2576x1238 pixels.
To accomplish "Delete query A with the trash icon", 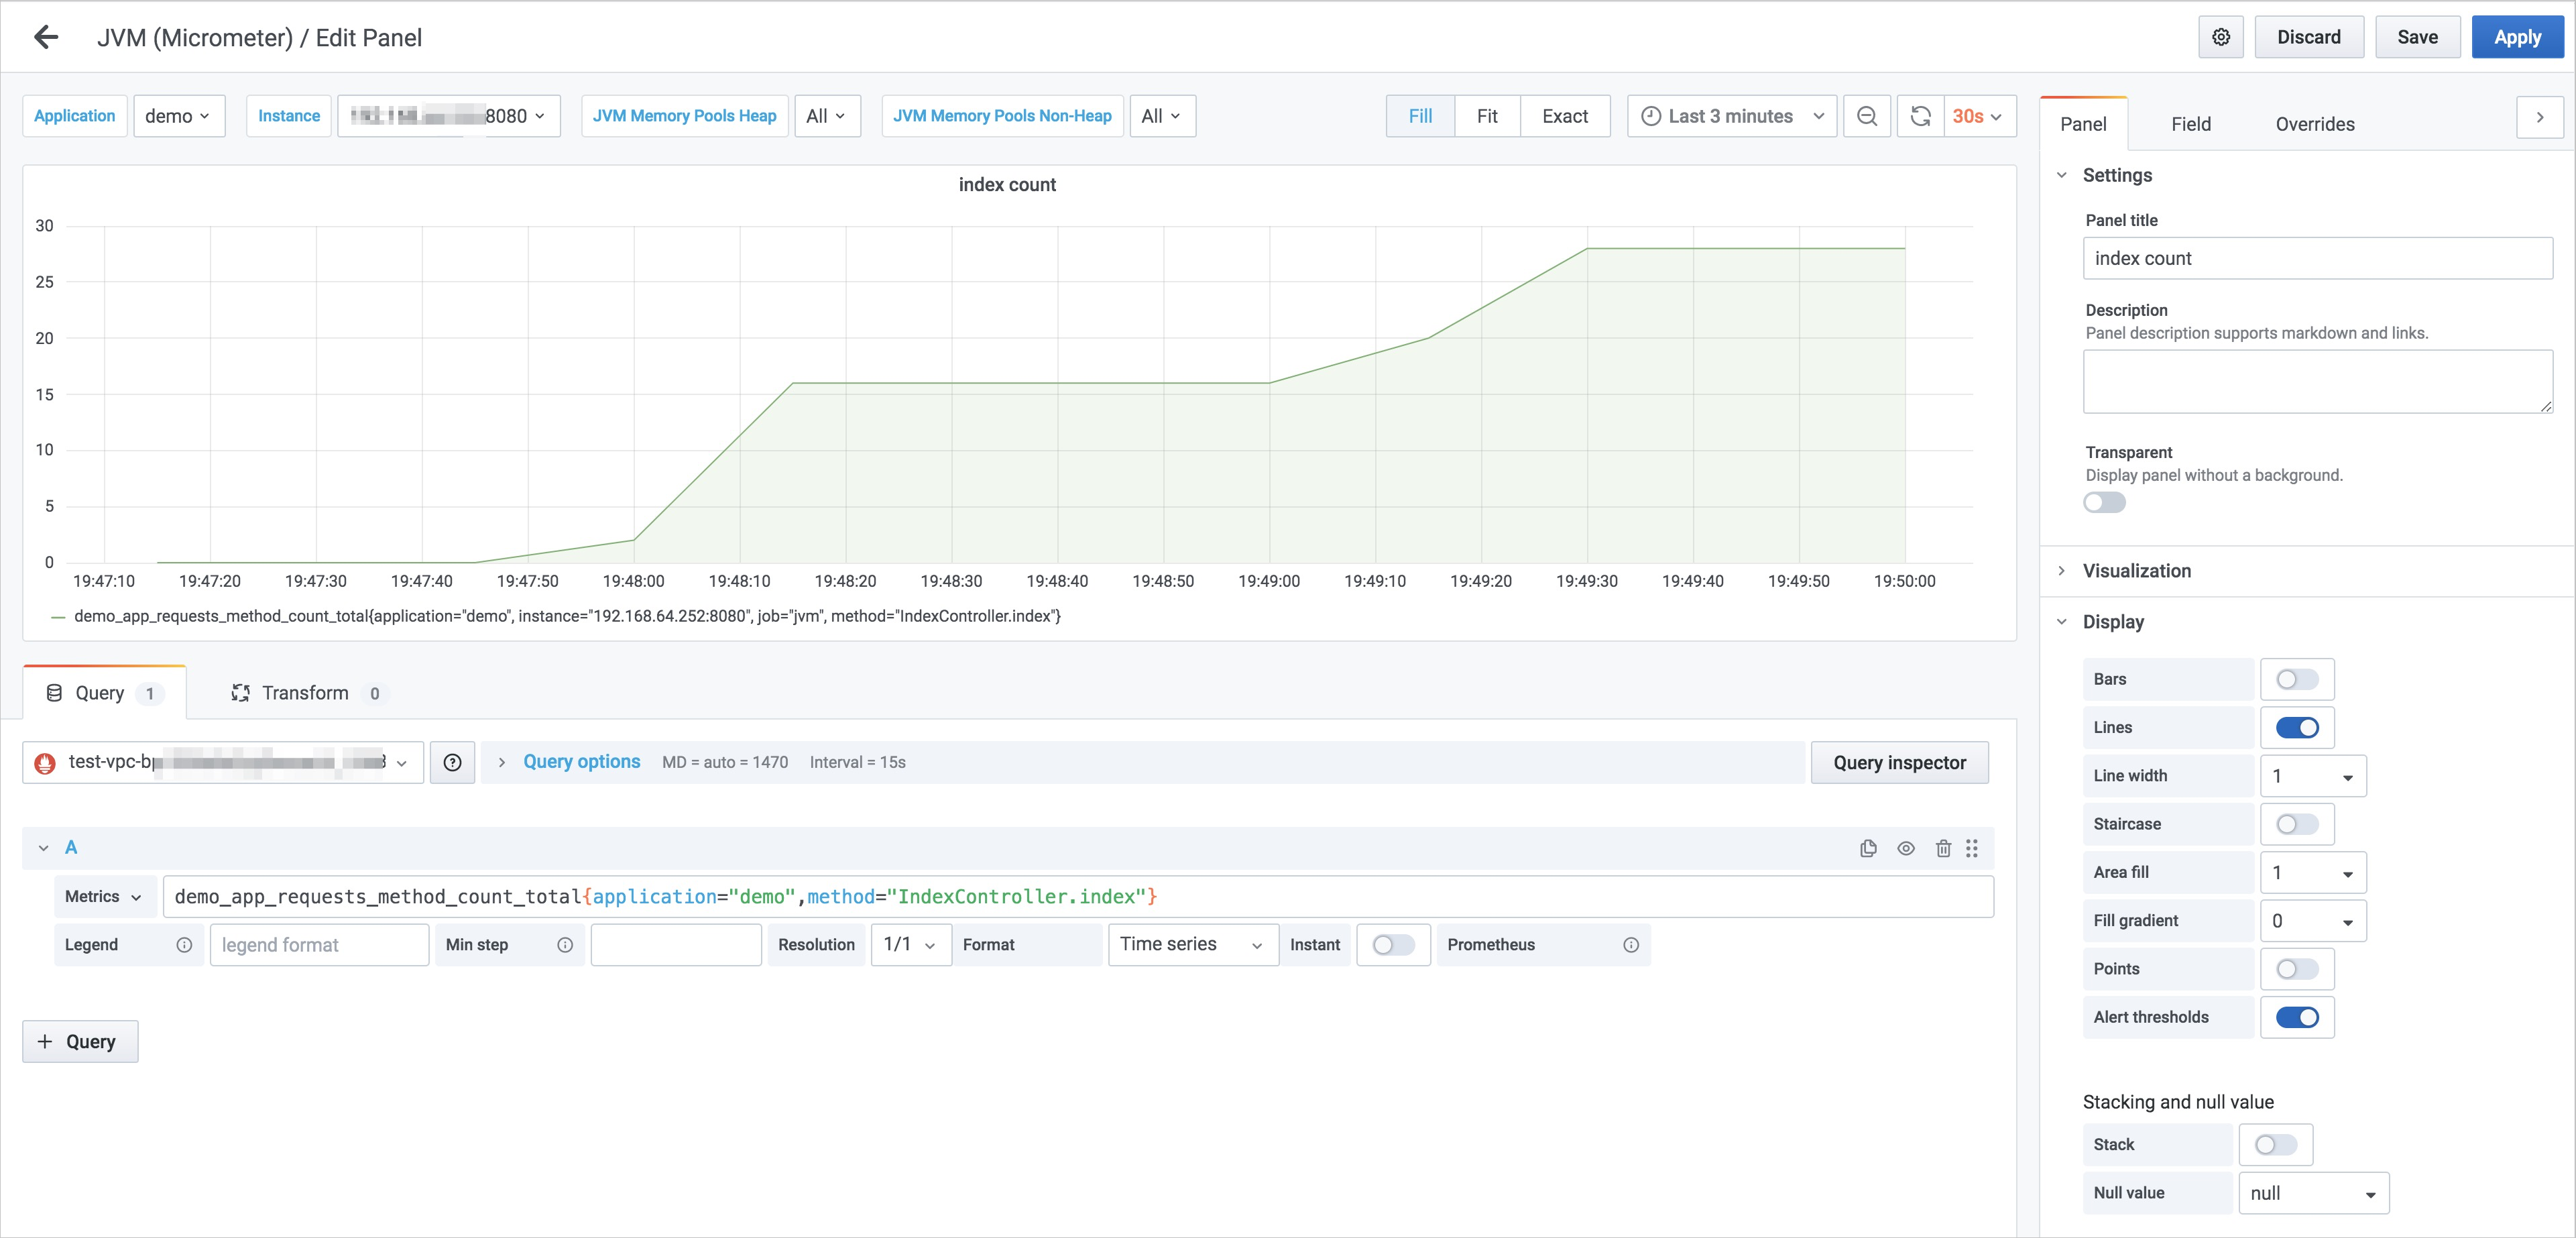I will pos(1943,848).
